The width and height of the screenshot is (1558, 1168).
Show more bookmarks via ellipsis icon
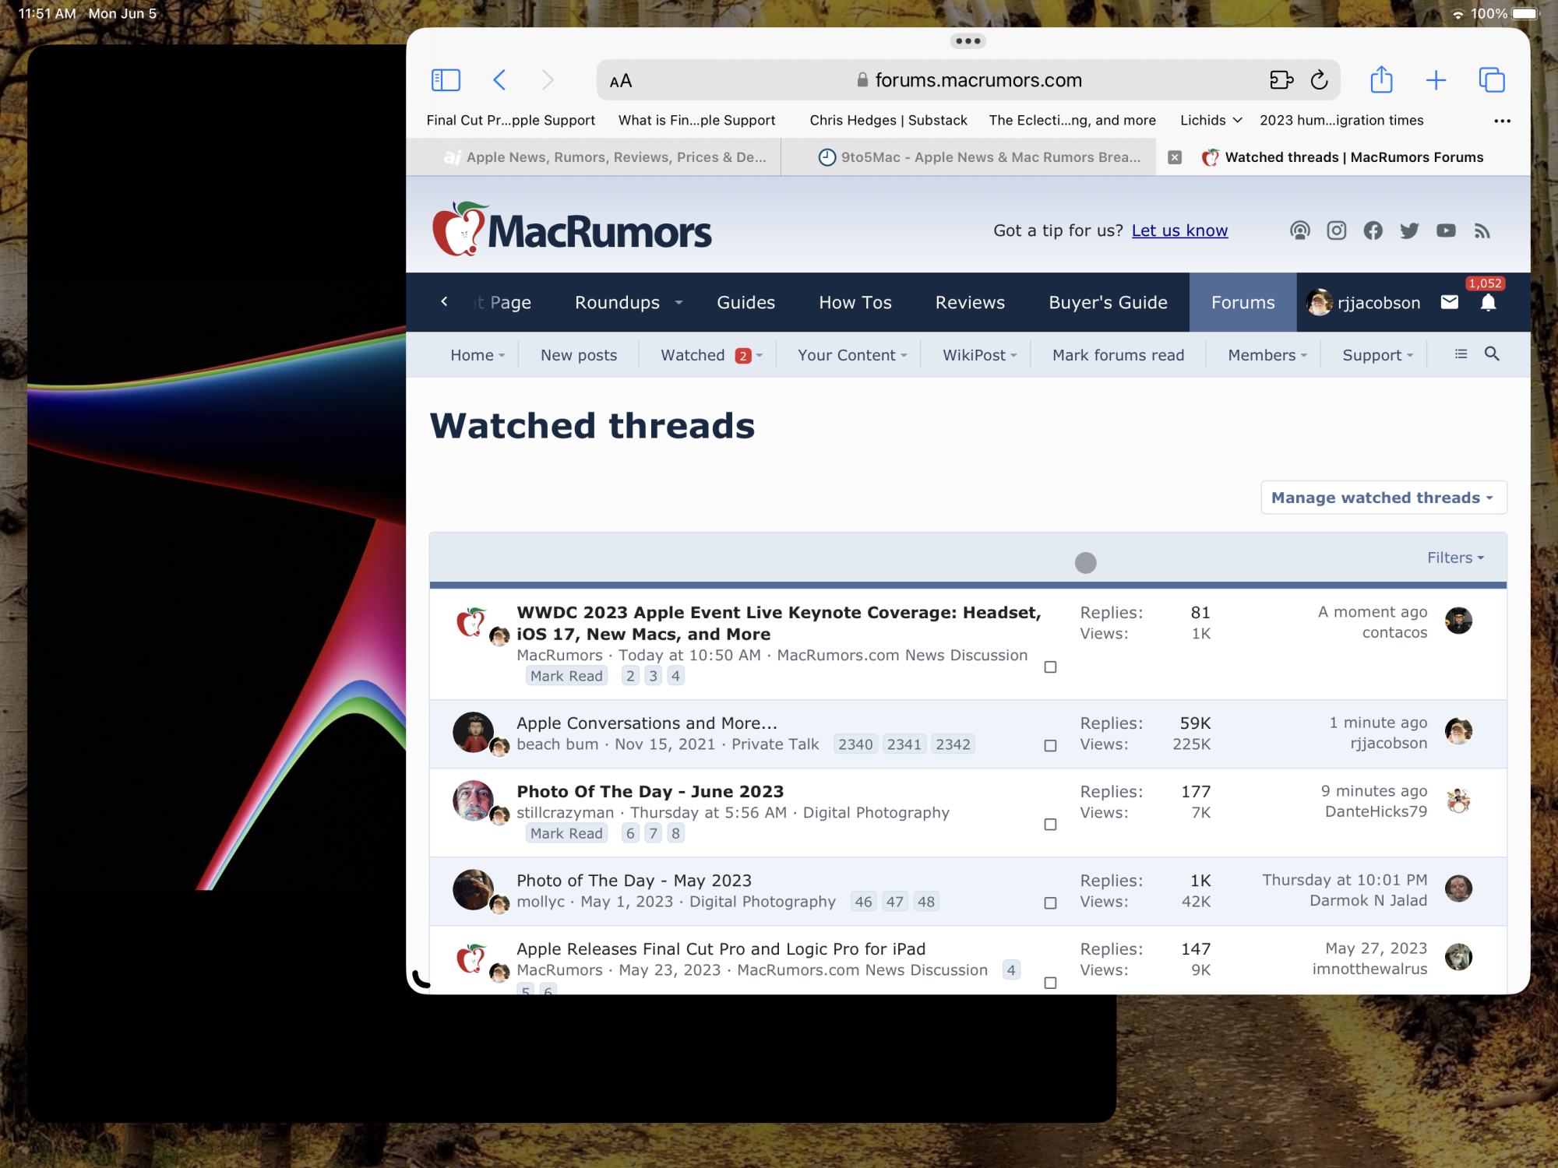click(1502, 121)
